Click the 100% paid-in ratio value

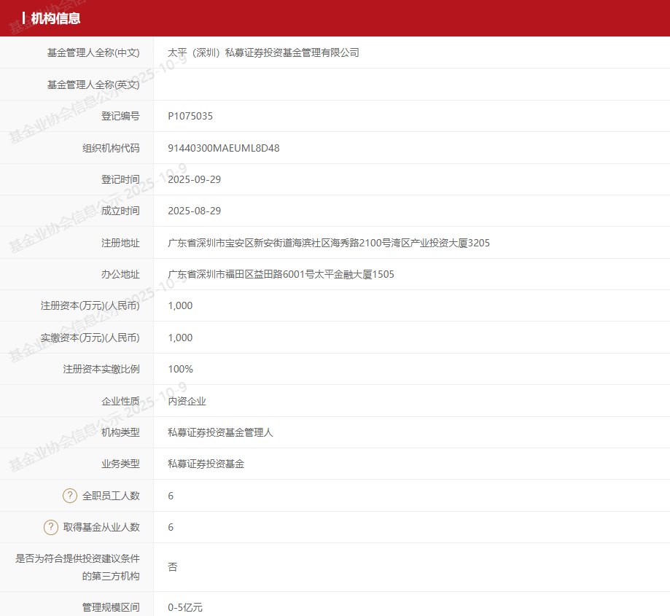pos(180,369)
